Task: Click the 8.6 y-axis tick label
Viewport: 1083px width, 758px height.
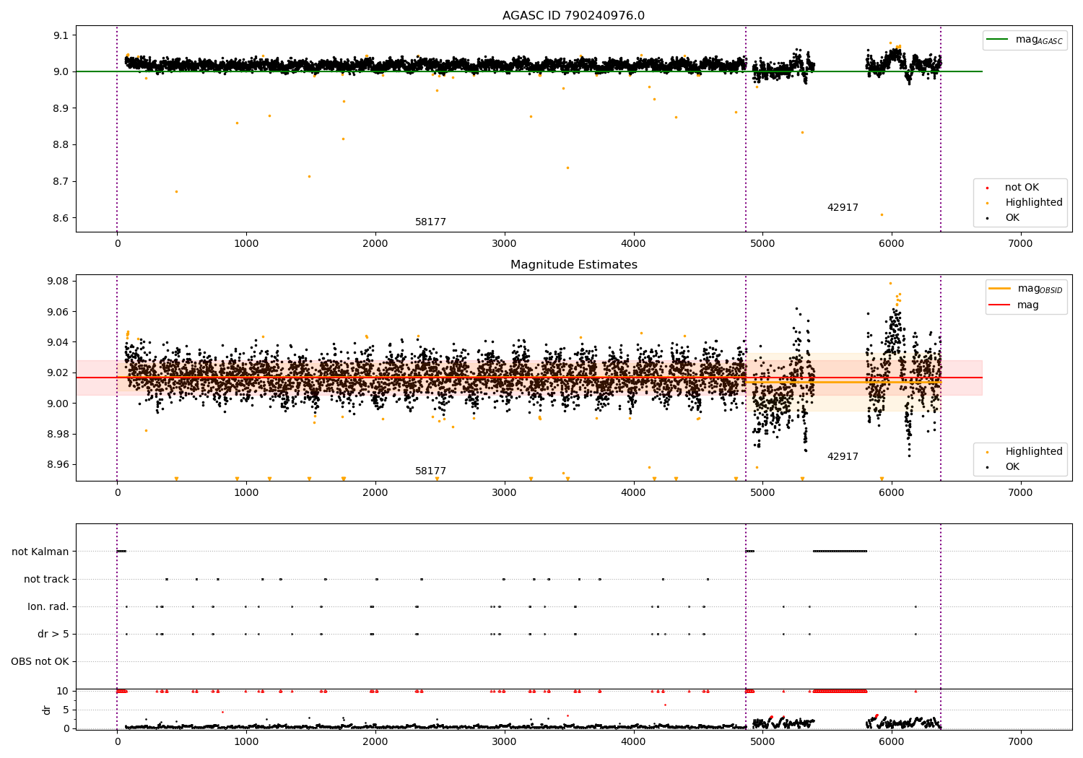Action: pos(61,218)
